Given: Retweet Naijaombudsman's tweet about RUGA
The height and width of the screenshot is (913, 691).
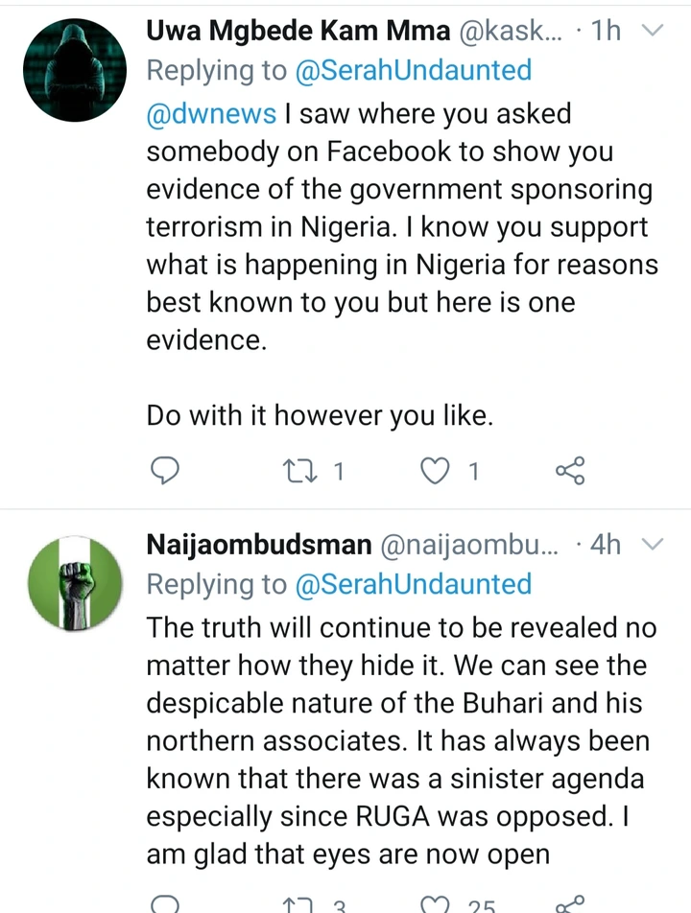Looking at the screenshot, I should tap(298, 905).
